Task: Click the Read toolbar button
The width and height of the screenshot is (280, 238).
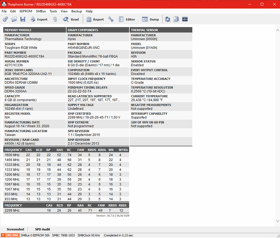Action: click(71, 19)
